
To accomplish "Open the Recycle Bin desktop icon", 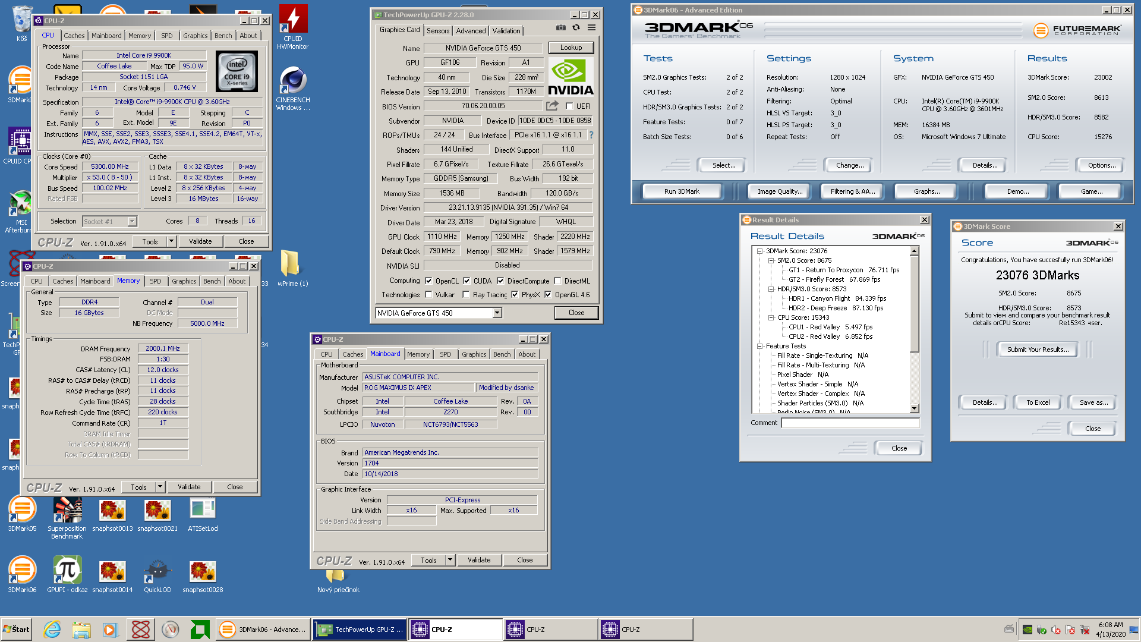I will pos(21,23).
